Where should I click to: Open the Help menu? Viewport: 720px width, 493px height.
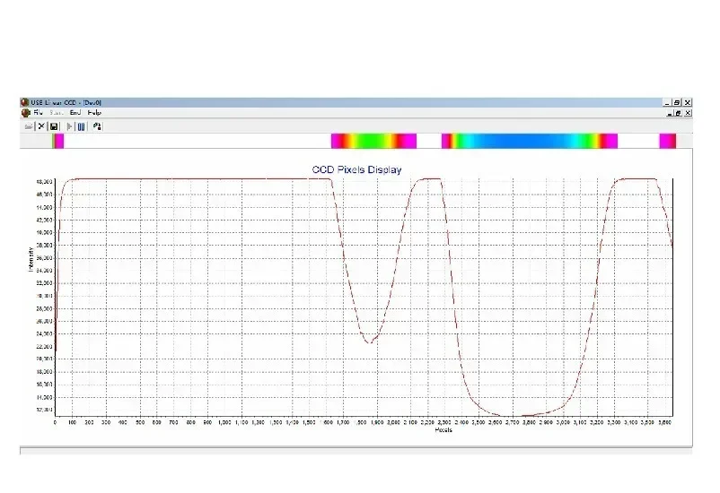[x=94, y=113]
